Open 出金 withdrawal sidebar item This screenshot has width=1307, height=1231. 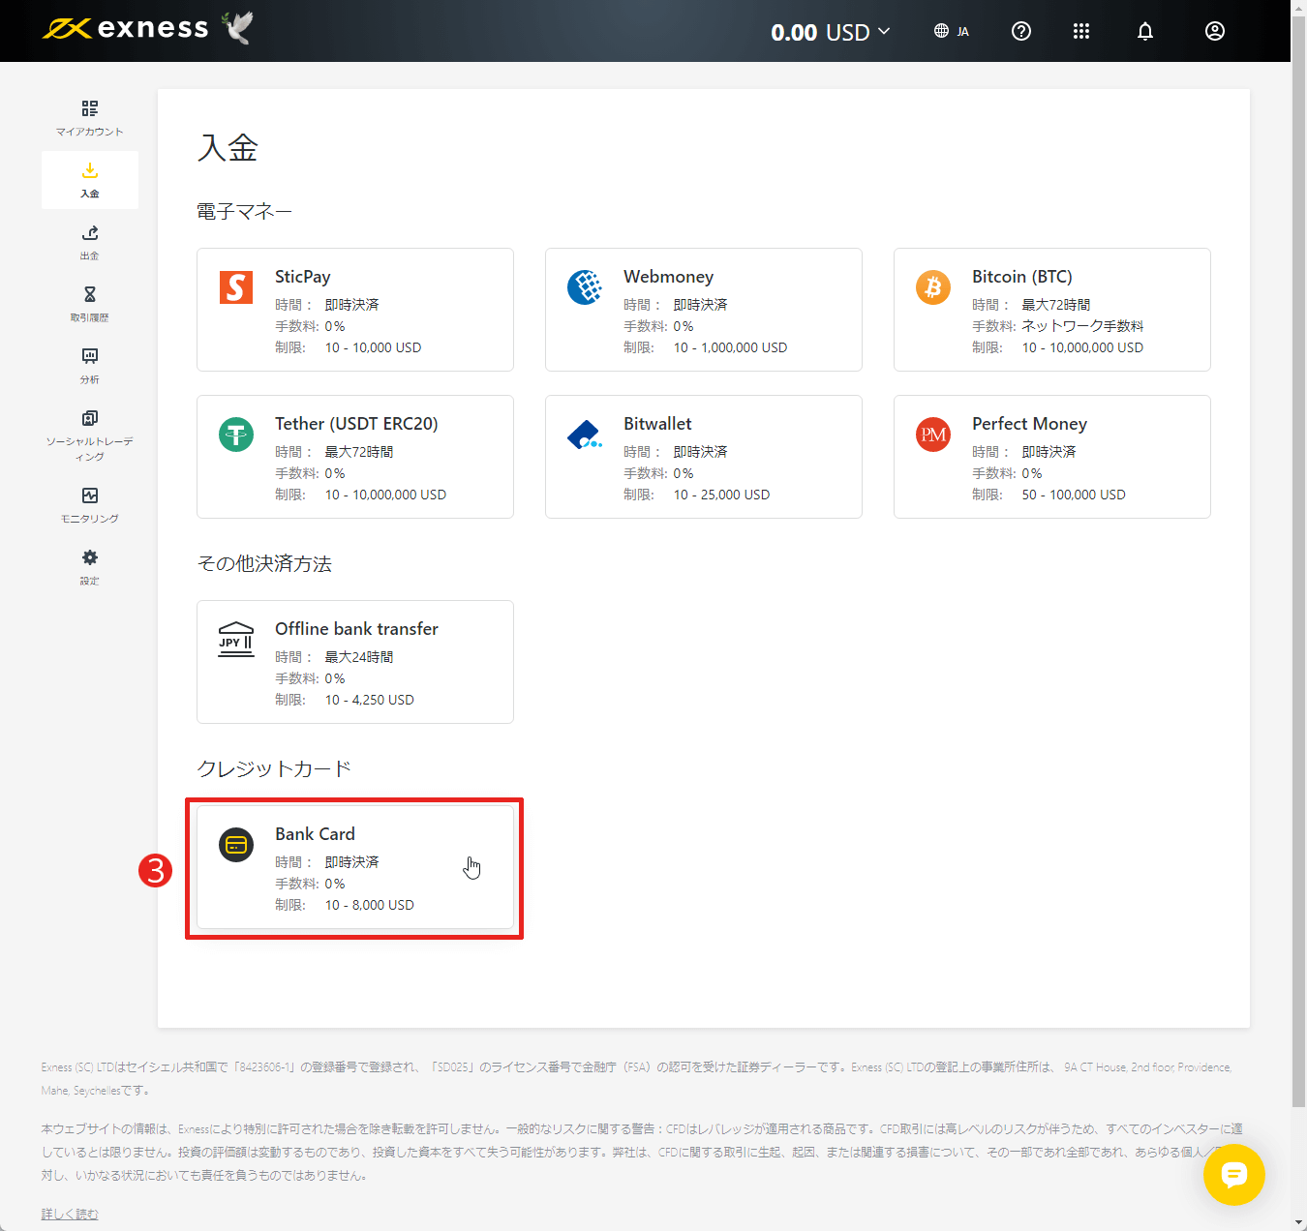(x=90, y=242)
